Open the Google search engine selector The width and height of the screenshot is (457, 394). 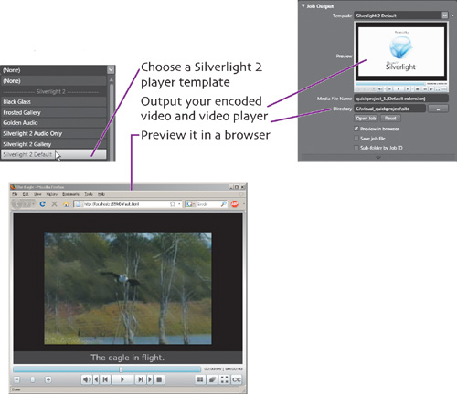click(190, 204)
